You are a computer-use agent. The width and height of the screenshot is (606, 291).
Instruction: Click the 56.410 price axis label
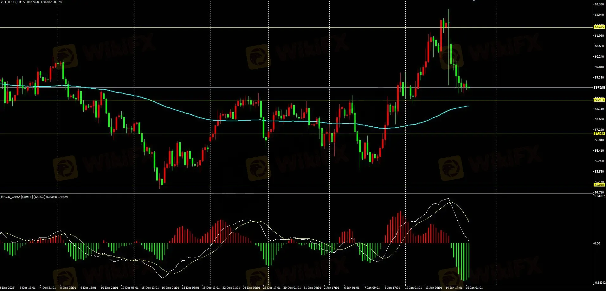[599, 151]
